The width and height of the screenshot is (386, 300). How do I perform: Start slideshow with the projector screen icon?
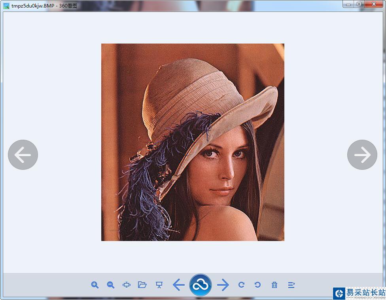pyautogui.click(x=159, y=285)
